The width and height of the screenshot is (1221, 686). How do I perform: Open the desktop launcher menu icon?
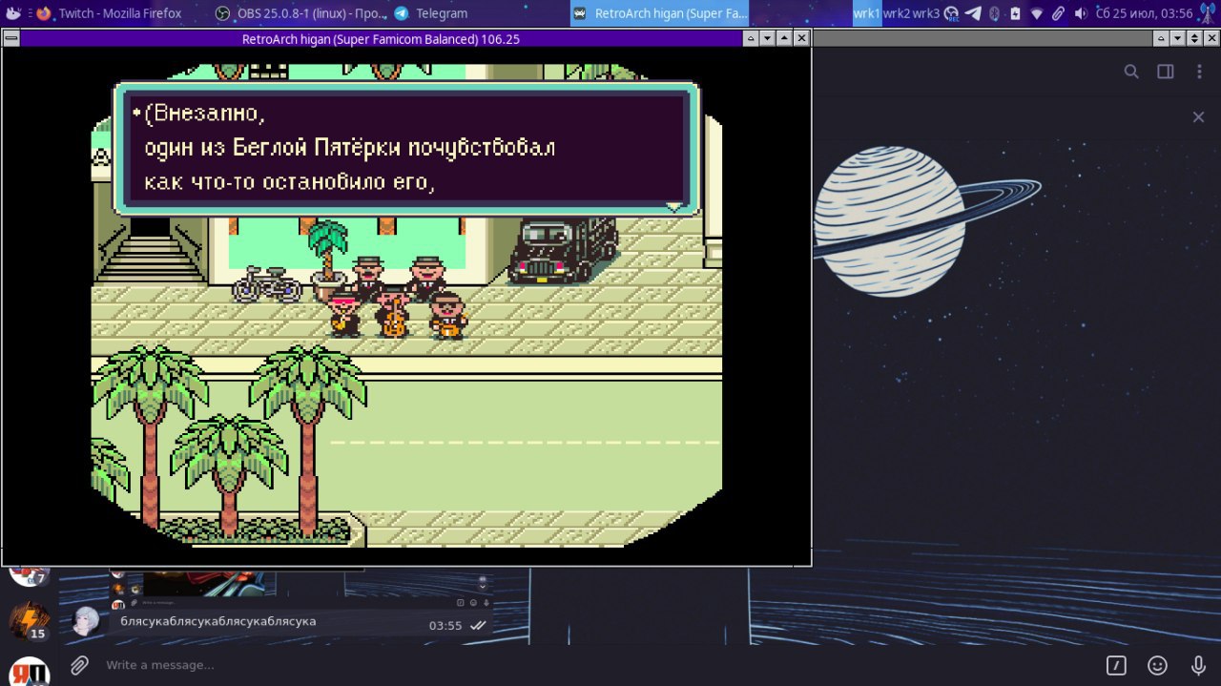(12, 13)
